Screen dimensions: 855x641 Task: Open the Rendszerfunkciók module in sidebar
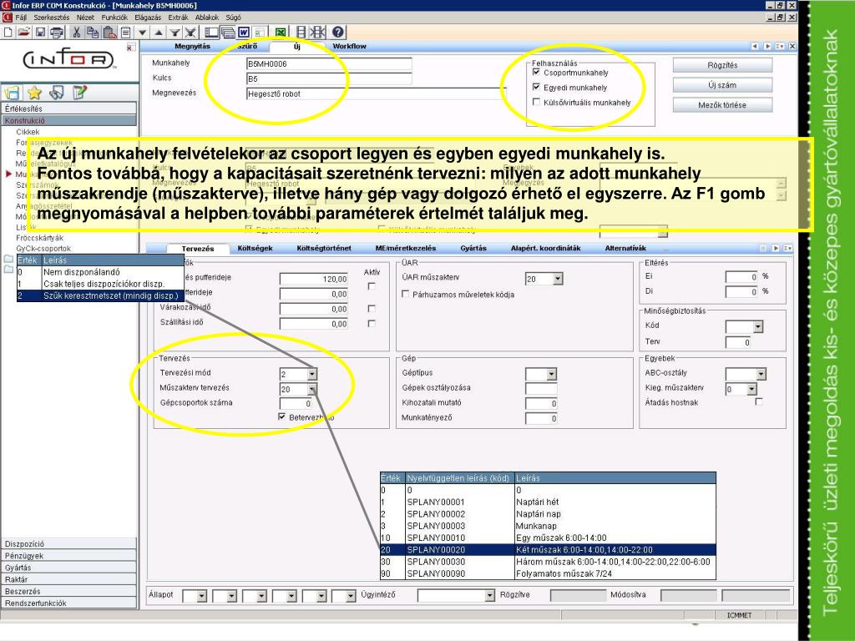[68, 603]
